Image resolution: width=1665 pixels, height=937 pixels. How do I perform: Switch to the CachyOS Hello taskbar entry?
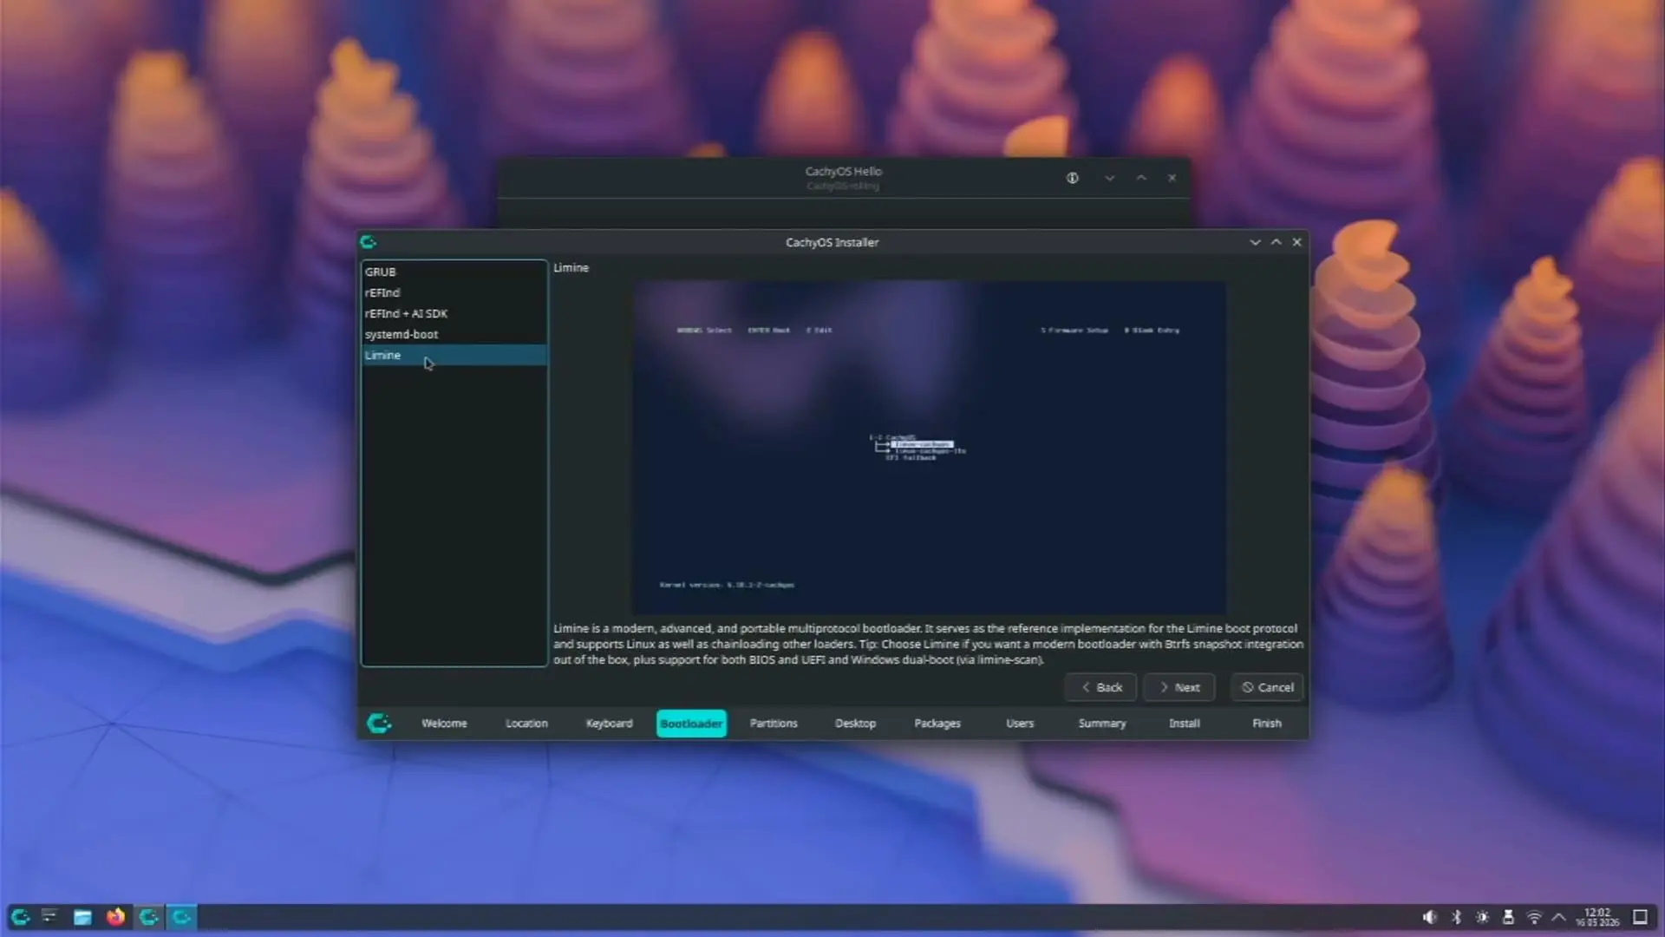(148, 917)
